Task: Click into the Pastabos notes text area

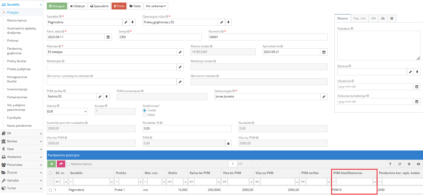Action: coord(378,46)
